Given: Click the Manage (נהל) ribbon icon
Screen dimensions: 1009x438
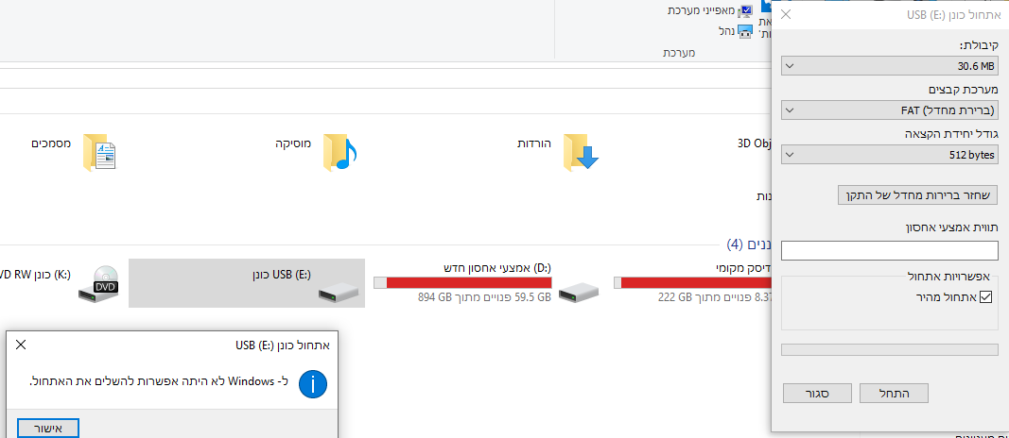Looking at the screenshot, I should pyautogui.click(x=745, y=30).
